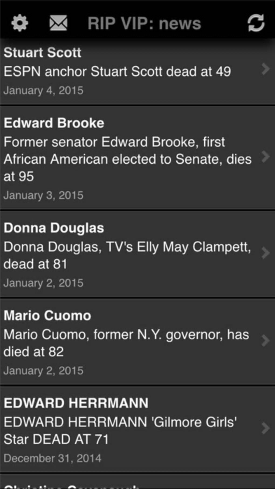275x489 pixels.
Task: Click the January 4, 2015 date
Action: click(x=43, y=90)
